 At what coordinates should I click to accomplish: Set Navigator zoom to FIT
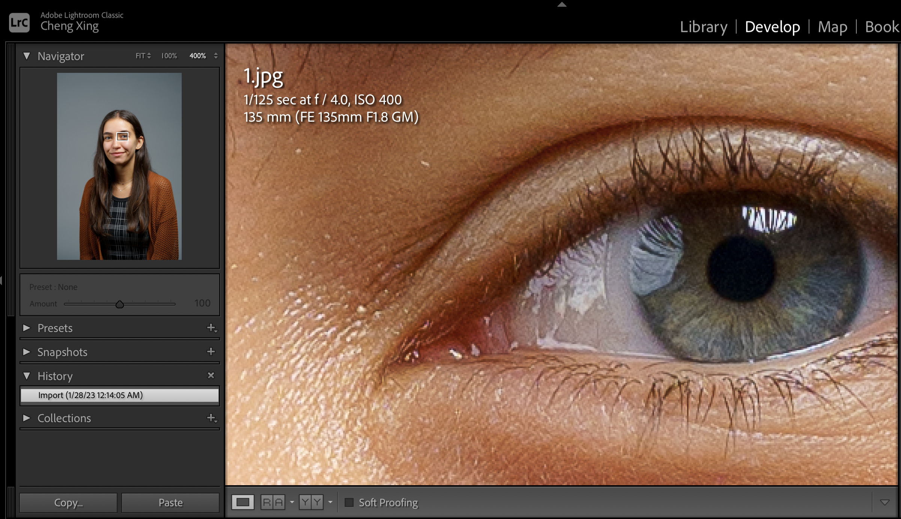[141, 56]
